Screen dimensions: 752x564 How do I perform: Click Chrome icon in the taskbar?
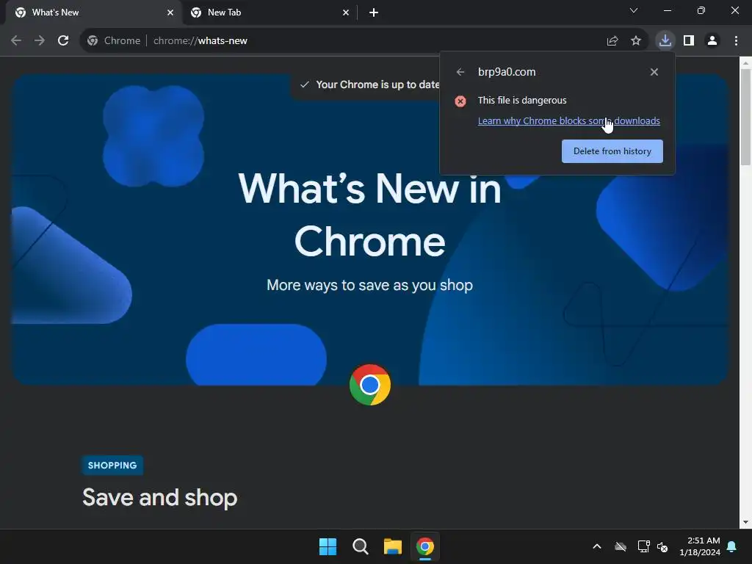point(425,546)
